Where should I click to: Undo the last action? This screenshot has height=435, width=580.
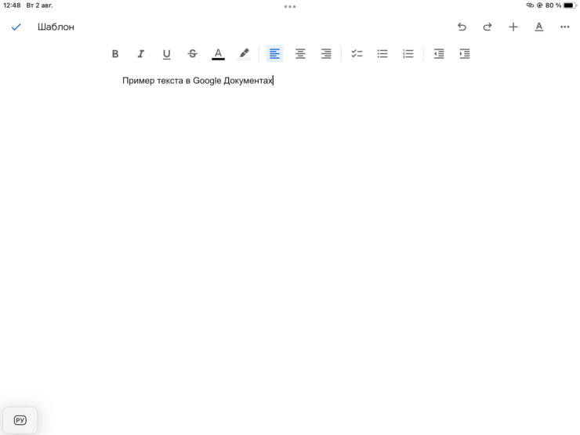pos(462,27)
